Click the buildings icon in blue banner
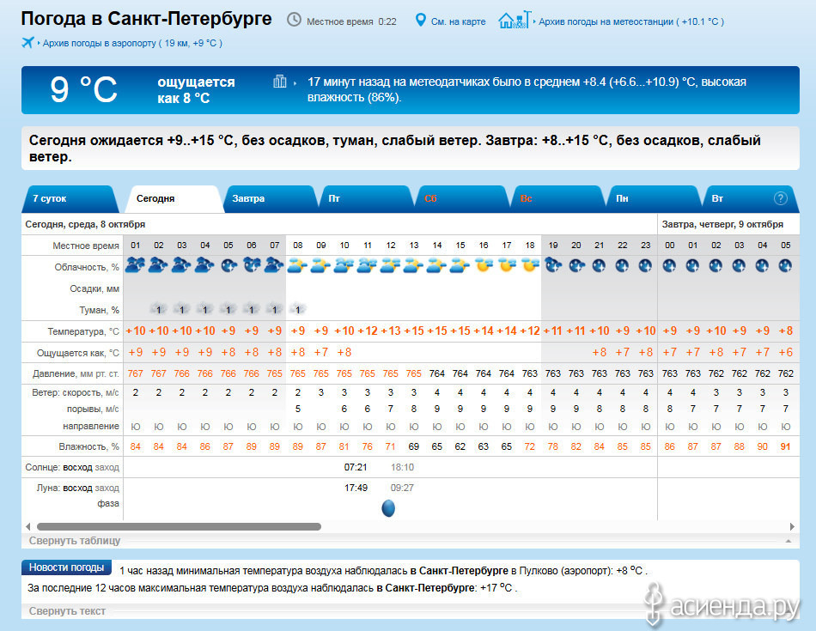This screenshot has width=816, height=631. [280, 82]
